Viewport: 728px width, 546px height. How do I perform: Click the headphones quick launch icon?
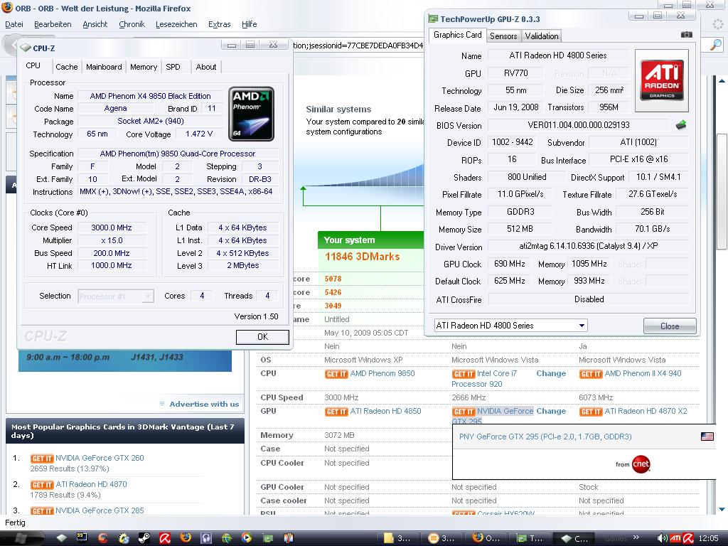[205, 538]
